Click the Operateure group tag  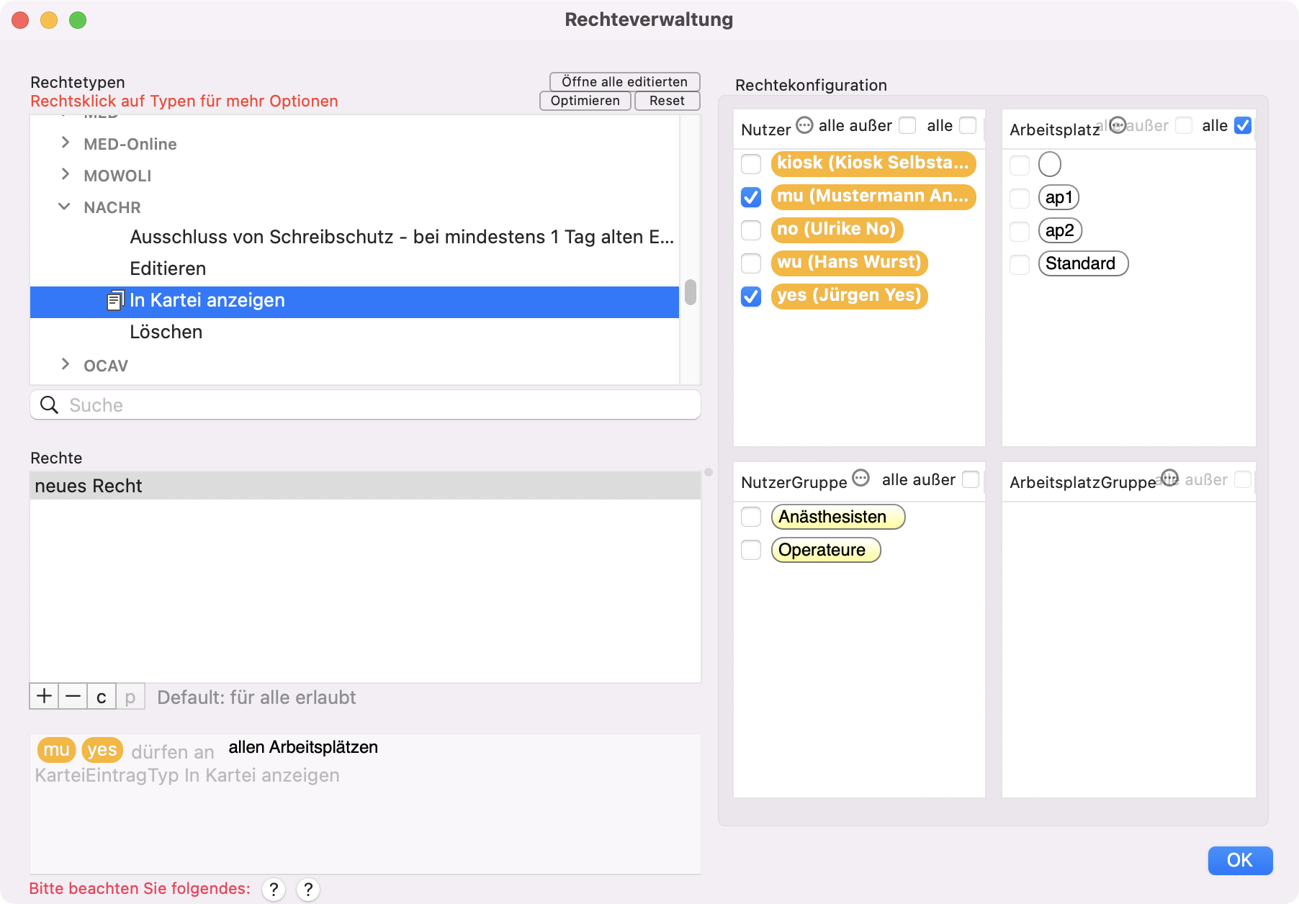pos(826,550)
